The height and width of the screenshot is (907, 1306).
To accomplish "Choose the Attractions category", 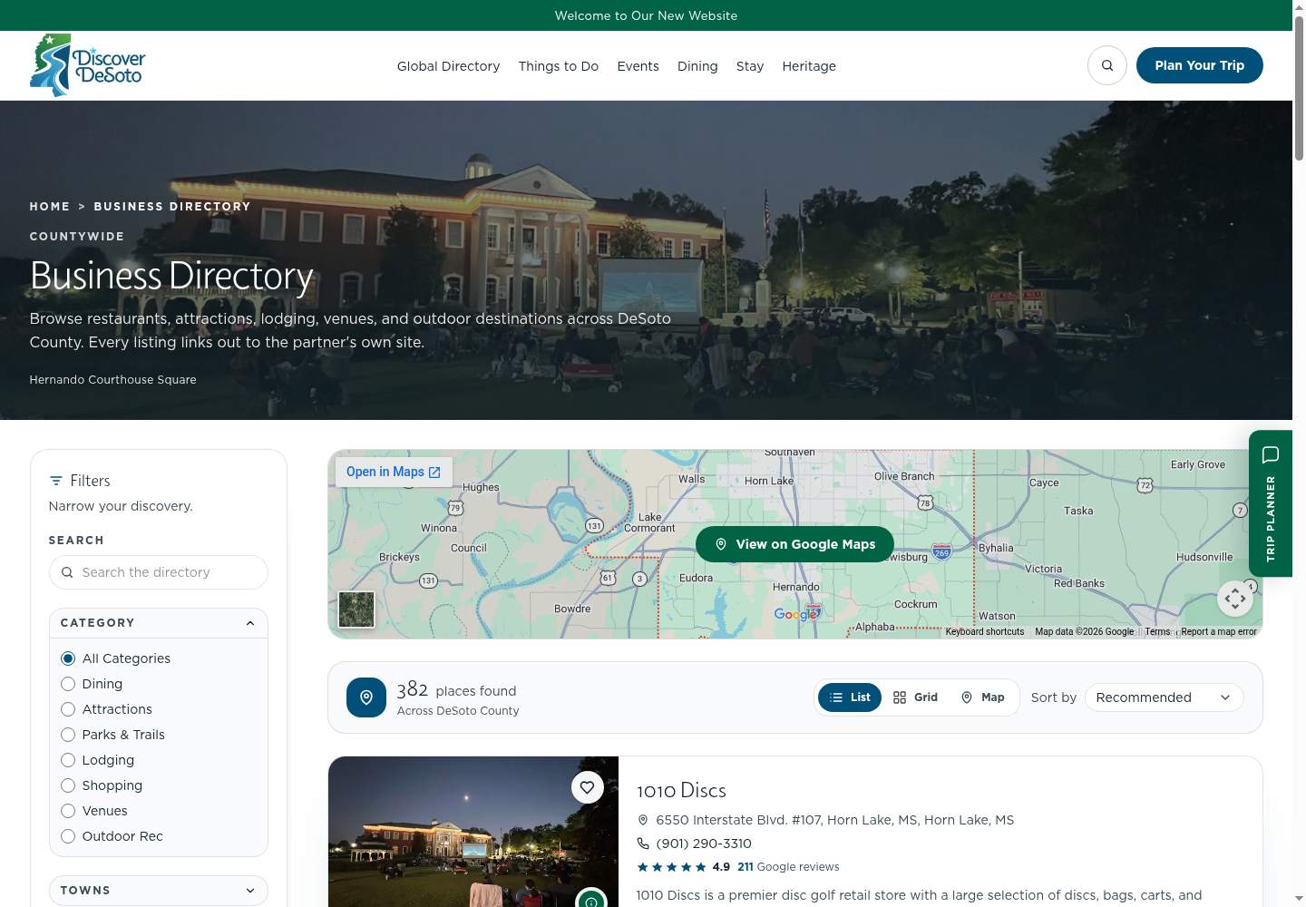I will click(68, 709).
